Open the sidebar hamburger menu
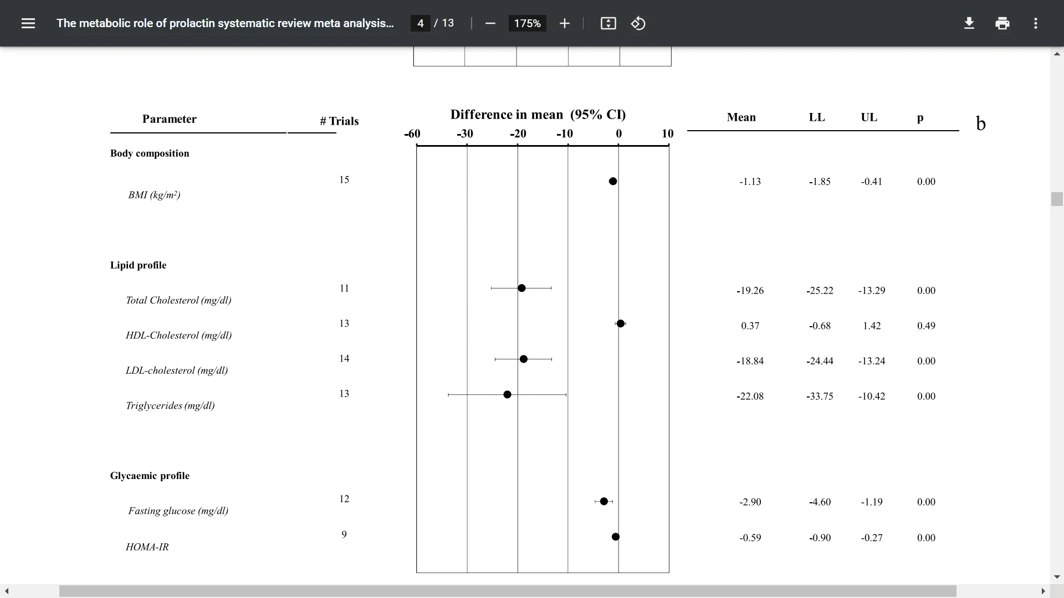Screen dimensions: 1064x598 (28, 23)
